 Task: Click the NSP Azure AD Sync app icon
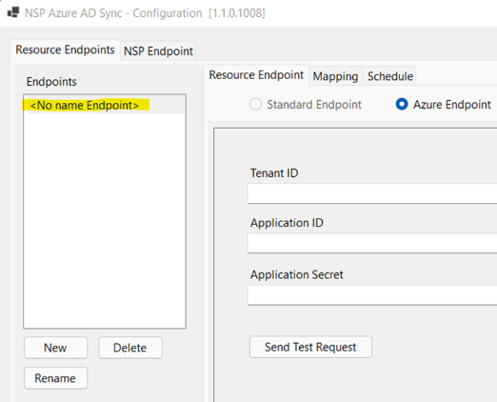coord(13,12)
